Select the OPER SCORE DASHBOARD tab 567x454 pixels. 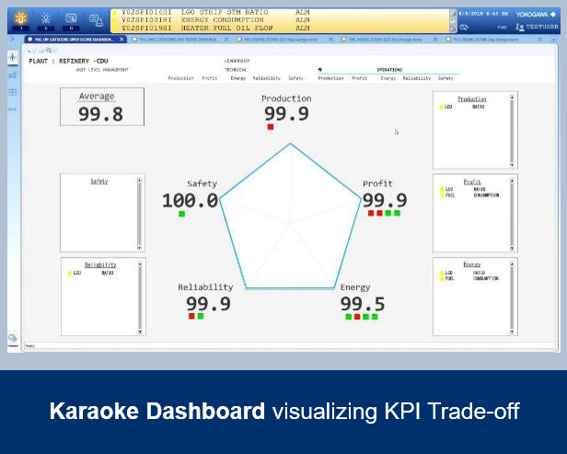[74, 40]
